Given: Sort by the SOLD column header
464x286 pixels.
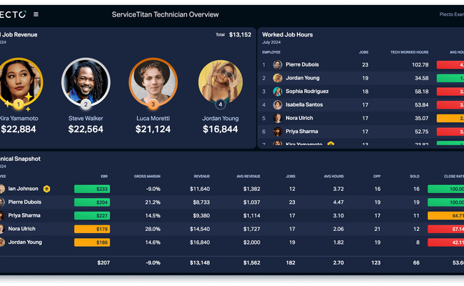Looking at the screenshot, I should tap(415, 177).
